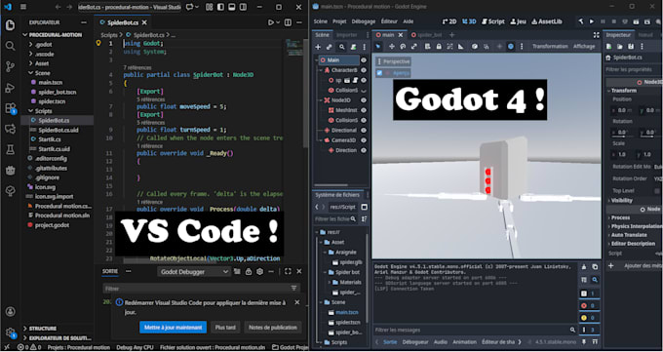This screenshot has width=663, height=352.
Task: Run the project with Godot play button
Action: 592,21
